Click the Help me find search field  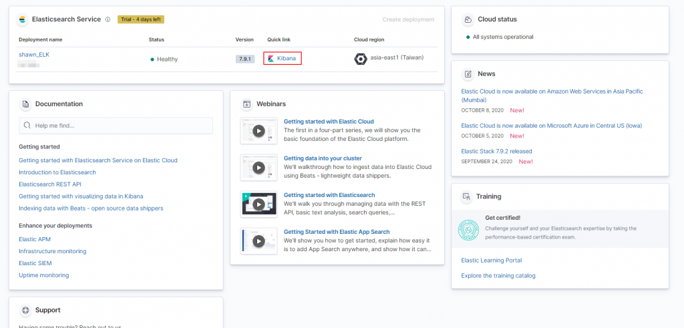[x=116, y=126]
